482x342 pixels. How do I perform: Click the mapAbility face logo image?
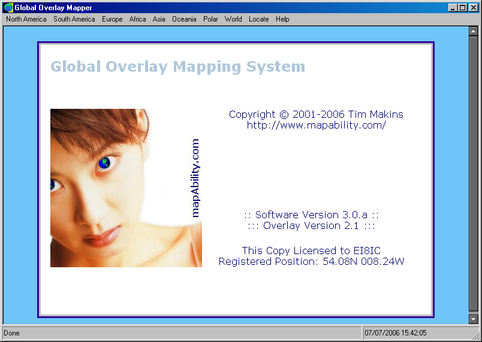126,188
